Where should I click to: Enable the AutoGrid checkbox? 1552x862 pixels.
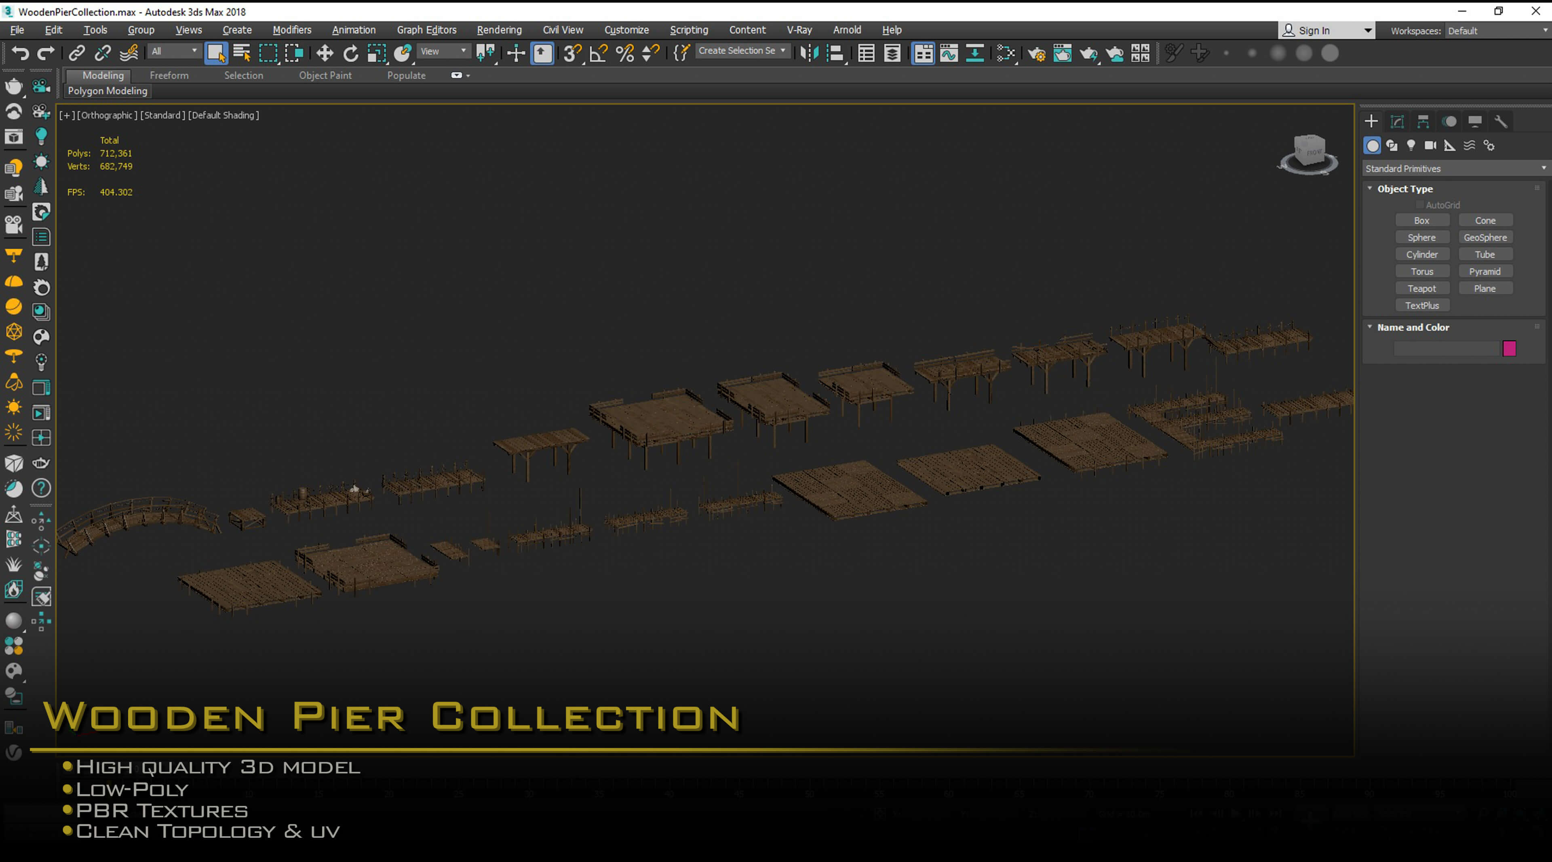click(x=1420, y=205)
